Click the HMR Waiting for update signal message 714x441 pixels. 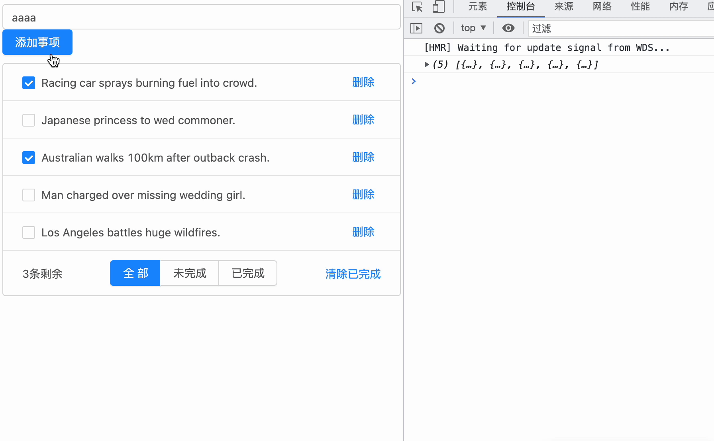(547, 48)
